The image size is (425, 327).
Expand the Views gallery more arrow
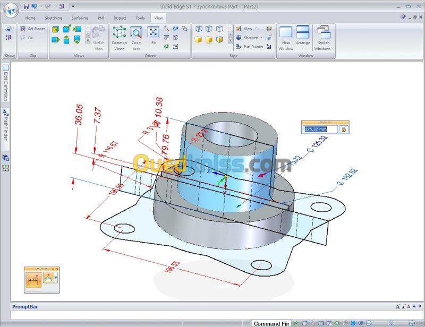[x=88, y=41]
